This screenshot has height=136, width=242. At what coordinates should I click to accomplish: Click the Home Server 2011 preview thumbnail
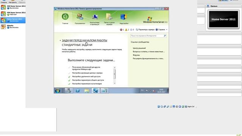pos(223,19)
